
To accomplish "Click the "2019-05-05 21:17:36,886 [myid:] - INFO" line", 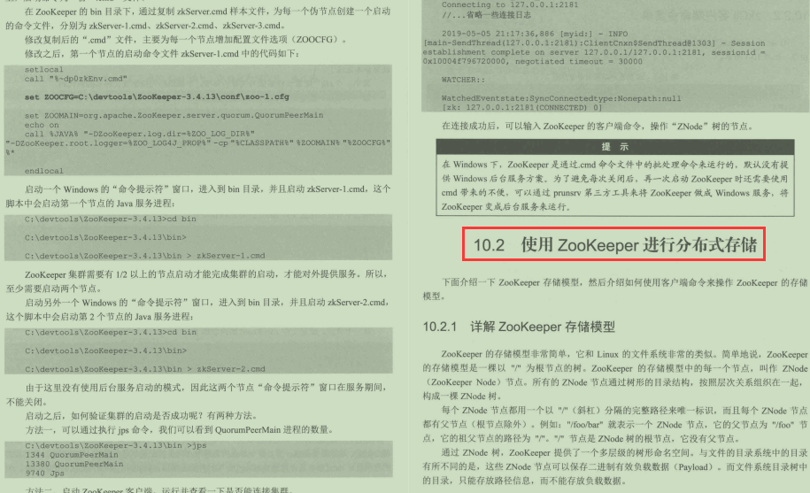I will click(535, 34).
